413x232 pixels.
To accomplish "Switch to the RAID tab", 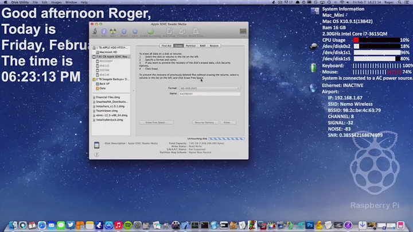I will click(202, 45).
